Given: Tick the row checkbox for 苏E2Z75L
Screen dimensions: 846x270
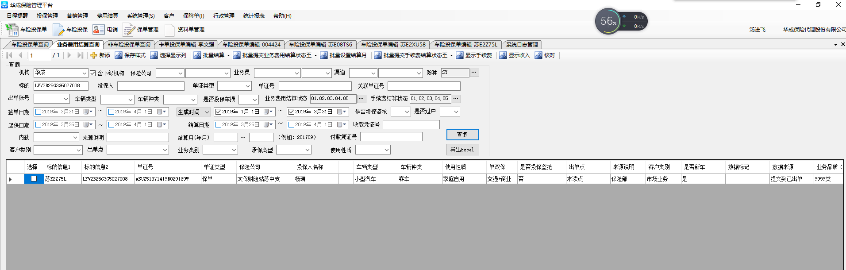Looking at the screenshot, I should 34,179.
